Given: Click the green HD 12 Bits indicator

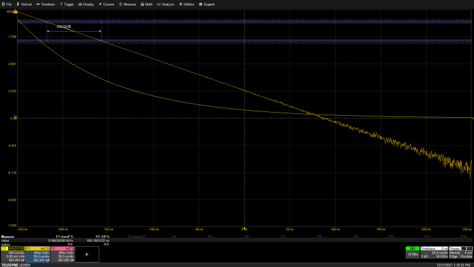Looking at the screenshot, I should (412, 252).
